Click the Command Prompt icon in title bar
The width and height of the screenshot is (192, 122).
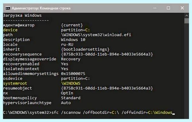[8, 8]
